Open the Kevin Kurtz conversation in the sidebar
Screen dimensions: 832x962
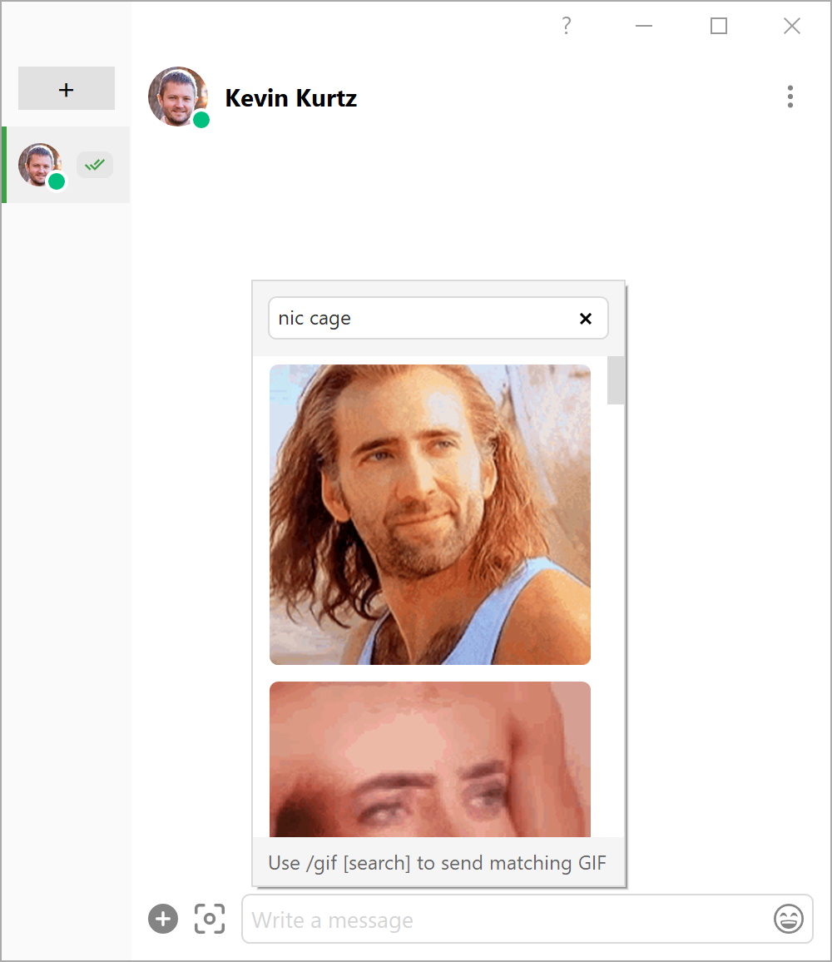point(65,165)
